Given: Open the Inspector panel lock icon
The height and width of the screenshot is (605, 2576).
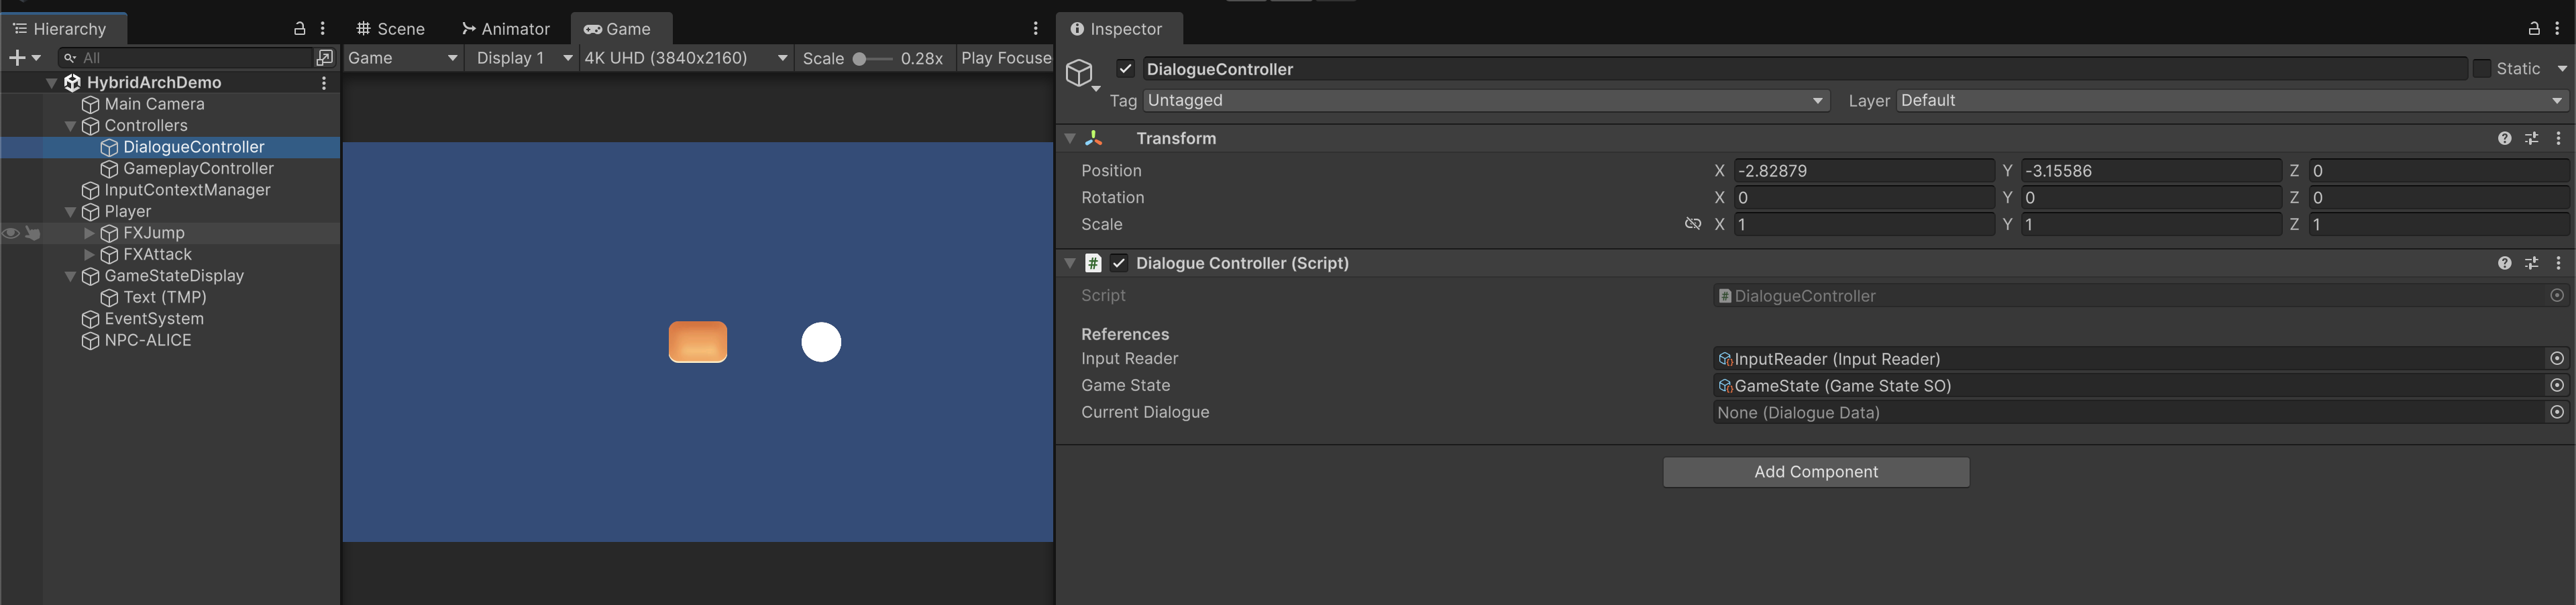Looking at the screenshot, I should 2534,29.
